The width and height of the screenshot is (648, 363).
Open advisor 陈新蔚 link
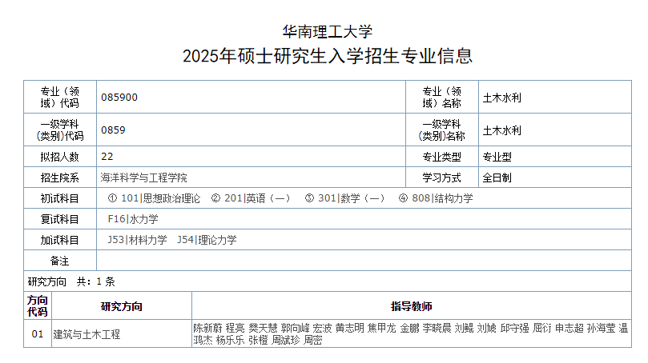coord(208,329)
